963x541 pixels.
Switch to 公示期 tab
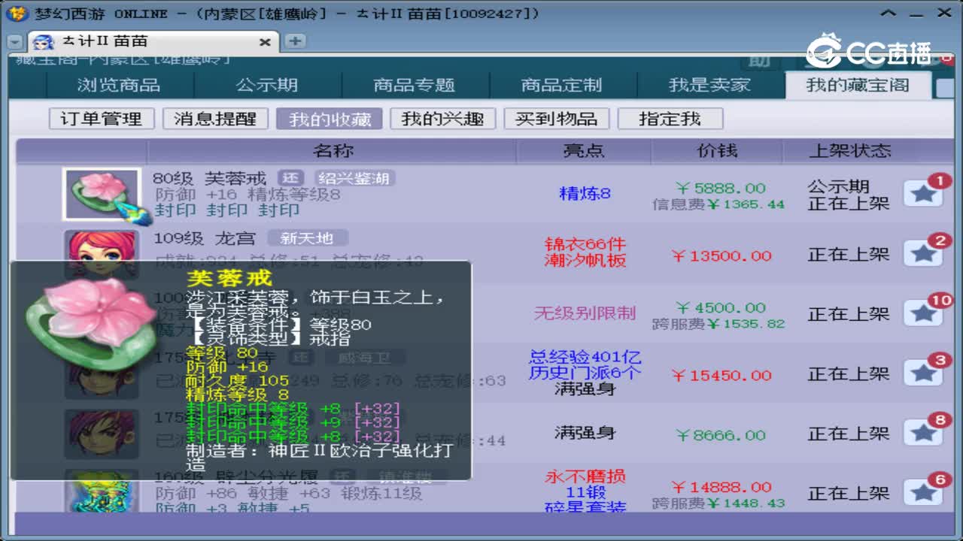pos(267,86)
